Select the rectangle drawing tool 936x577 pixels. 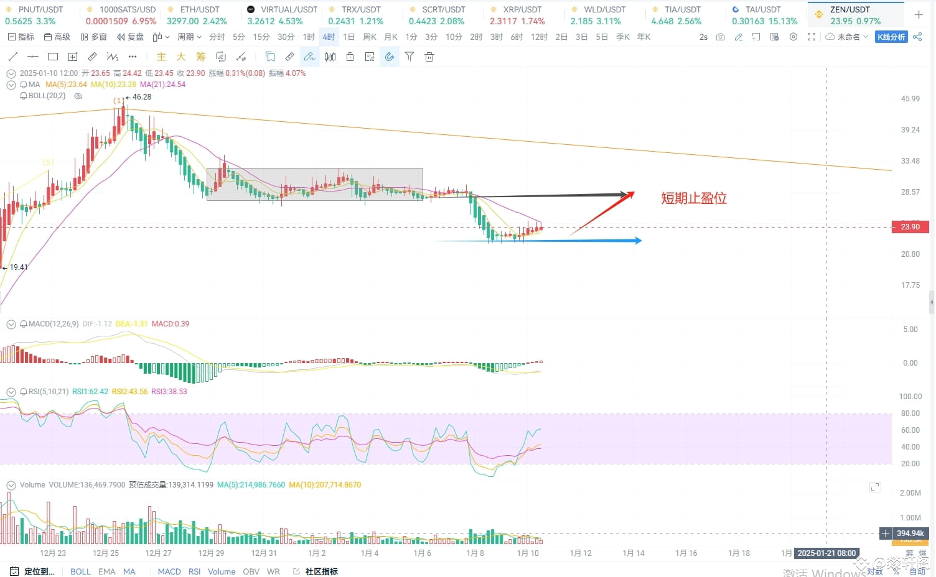point(53,57)
